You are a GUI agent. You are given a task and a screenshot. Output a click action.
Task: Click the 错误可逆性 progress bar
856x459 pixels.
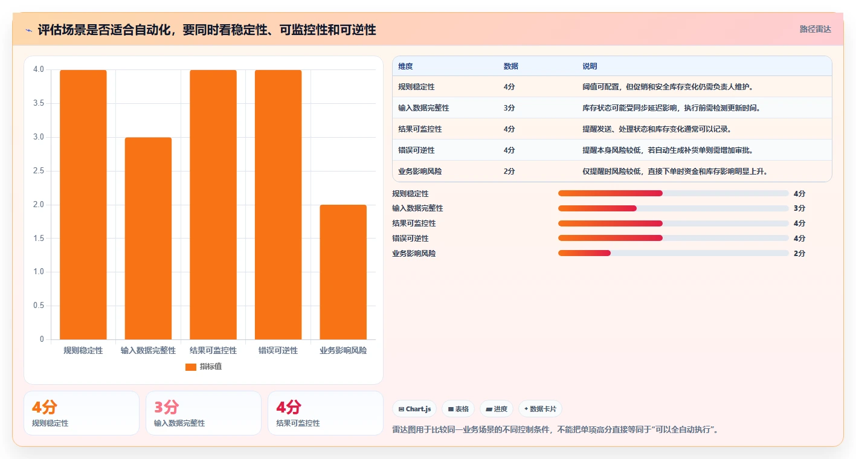pos(674,238)
